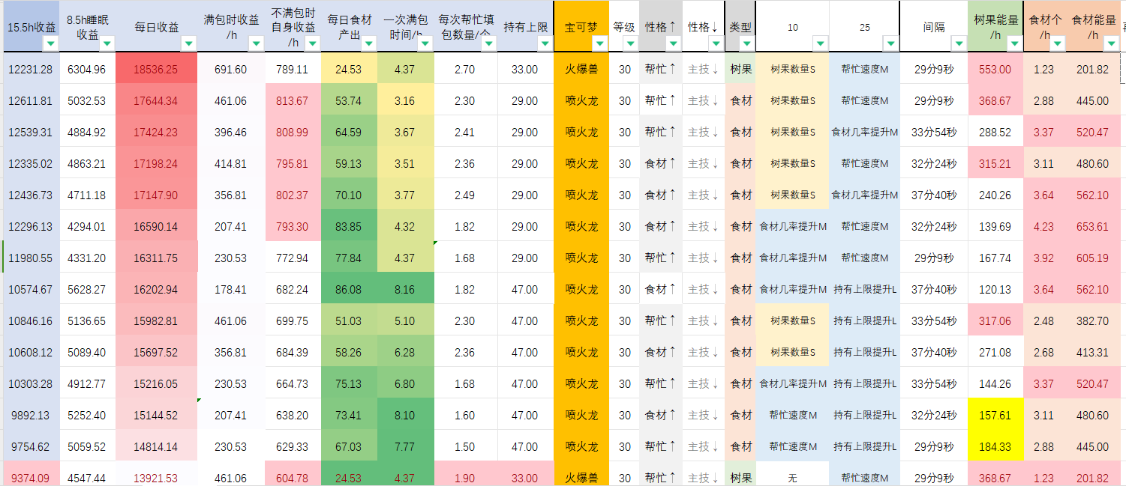Open the 食材能量/h column filter dropdown
Image resolution: width=1126 pixels, height=486 pixels.
tap(1110, 44)
